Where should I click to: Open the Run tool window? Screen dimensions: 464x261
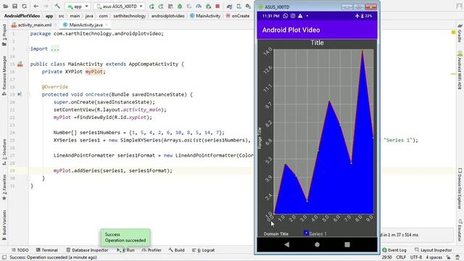coord(125,250)
